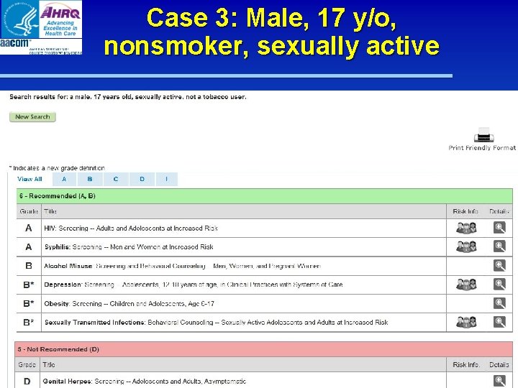Click the Syphilis Screening title text
The image size is (518, 388).
click(x=129, y=246)
